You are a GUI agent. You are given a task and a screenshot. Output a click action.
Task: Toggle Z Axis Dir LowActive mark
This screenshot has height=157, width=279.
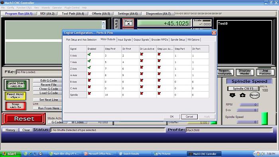coord(141,68)
